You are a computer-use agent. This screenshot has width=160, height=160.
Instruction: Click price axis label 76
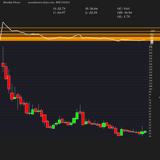[x=150, y=103]
